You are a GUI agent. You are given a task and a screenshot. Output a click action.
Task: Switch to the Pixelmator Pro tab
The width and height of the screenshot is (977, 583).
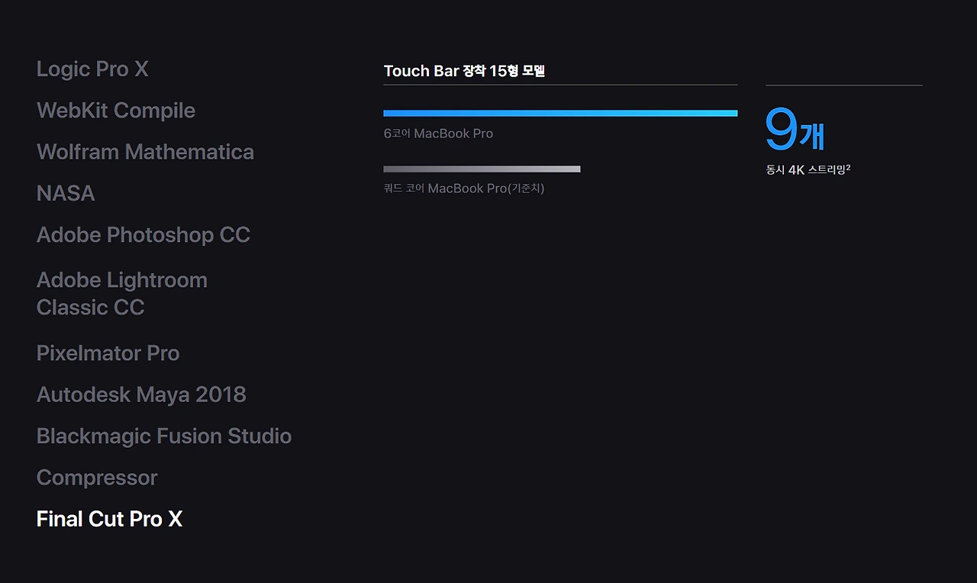[108, 353]
